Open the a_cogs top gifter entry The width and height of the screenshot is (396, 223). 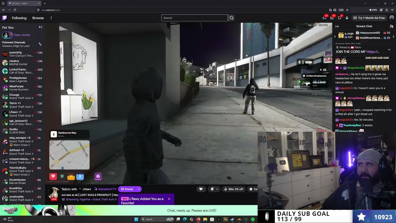(x=346, y=35)
